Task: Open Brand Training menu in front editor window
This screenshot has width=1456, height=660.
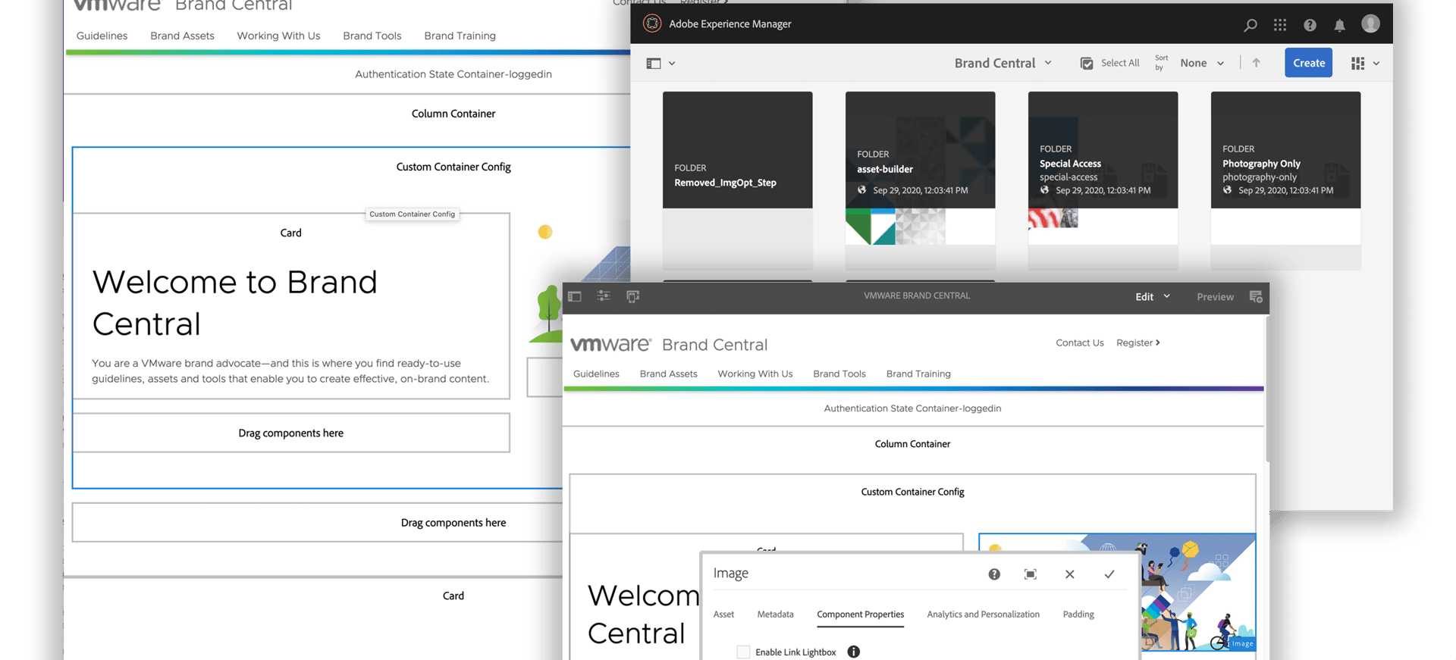Action: coord(918,374)
